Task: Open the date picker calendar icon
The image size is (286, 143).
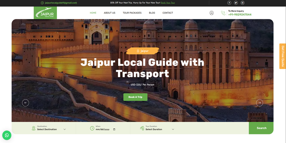Action: click(x=114, y=129)
